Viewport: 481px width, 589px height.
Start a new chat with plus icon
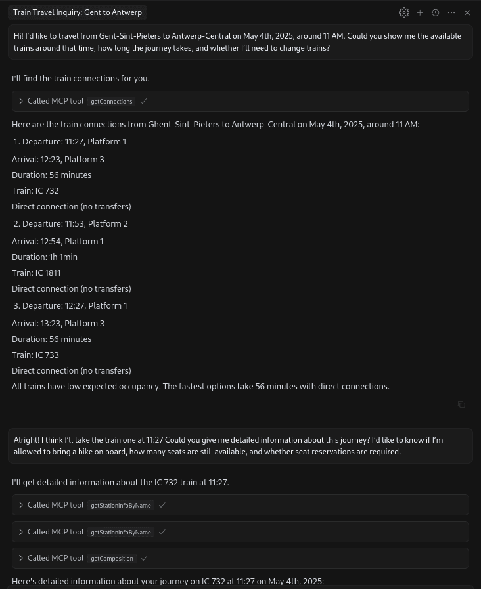(x=420, y=12)
